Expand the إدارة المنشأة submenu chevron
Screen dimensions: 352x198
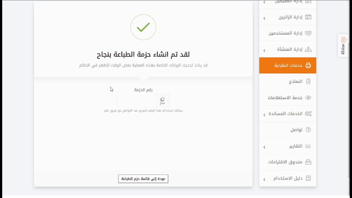click(x=264, y=51)
